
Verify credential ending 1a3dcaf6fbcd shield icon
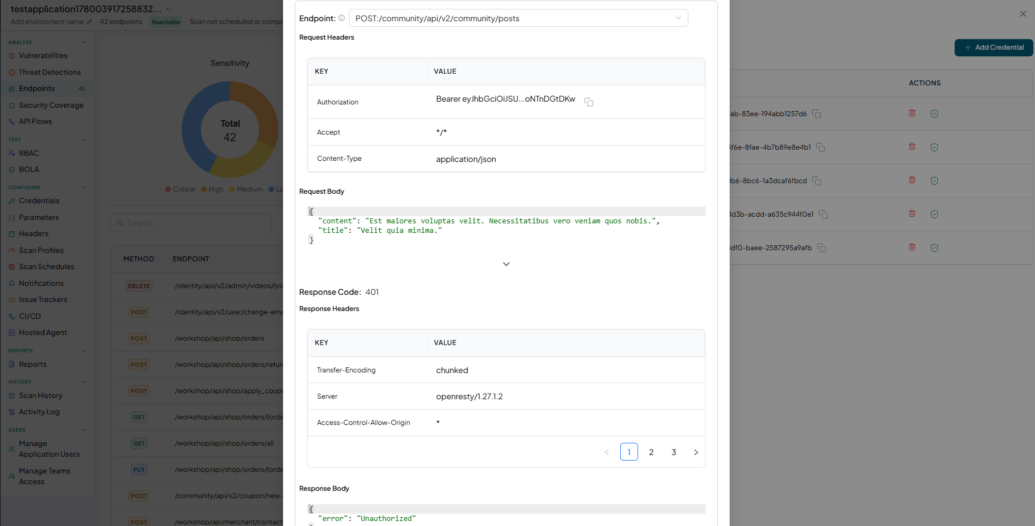tap(934, 180)
